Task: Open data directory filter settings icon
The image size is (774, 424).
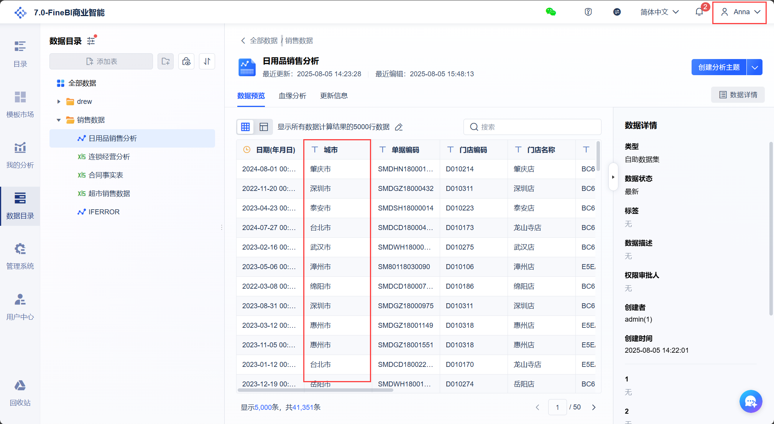Action: (91, 41)
